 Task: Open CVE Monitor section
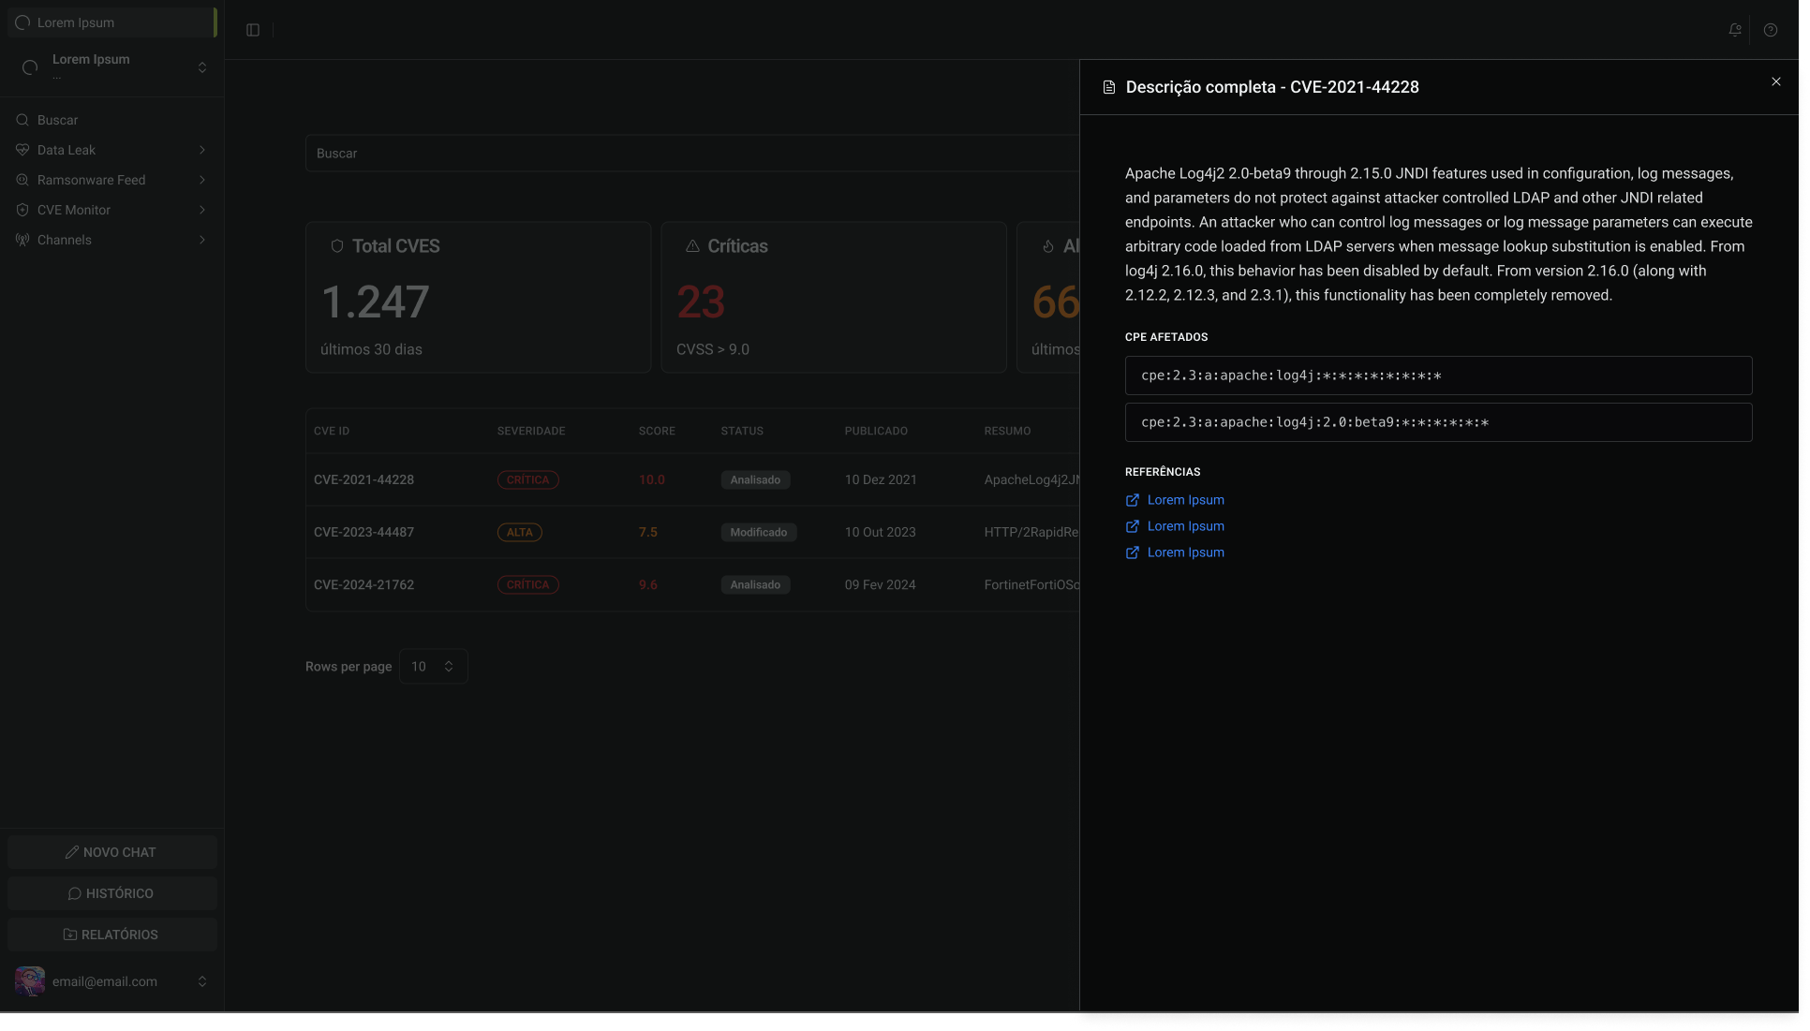[x=112, y=210]
